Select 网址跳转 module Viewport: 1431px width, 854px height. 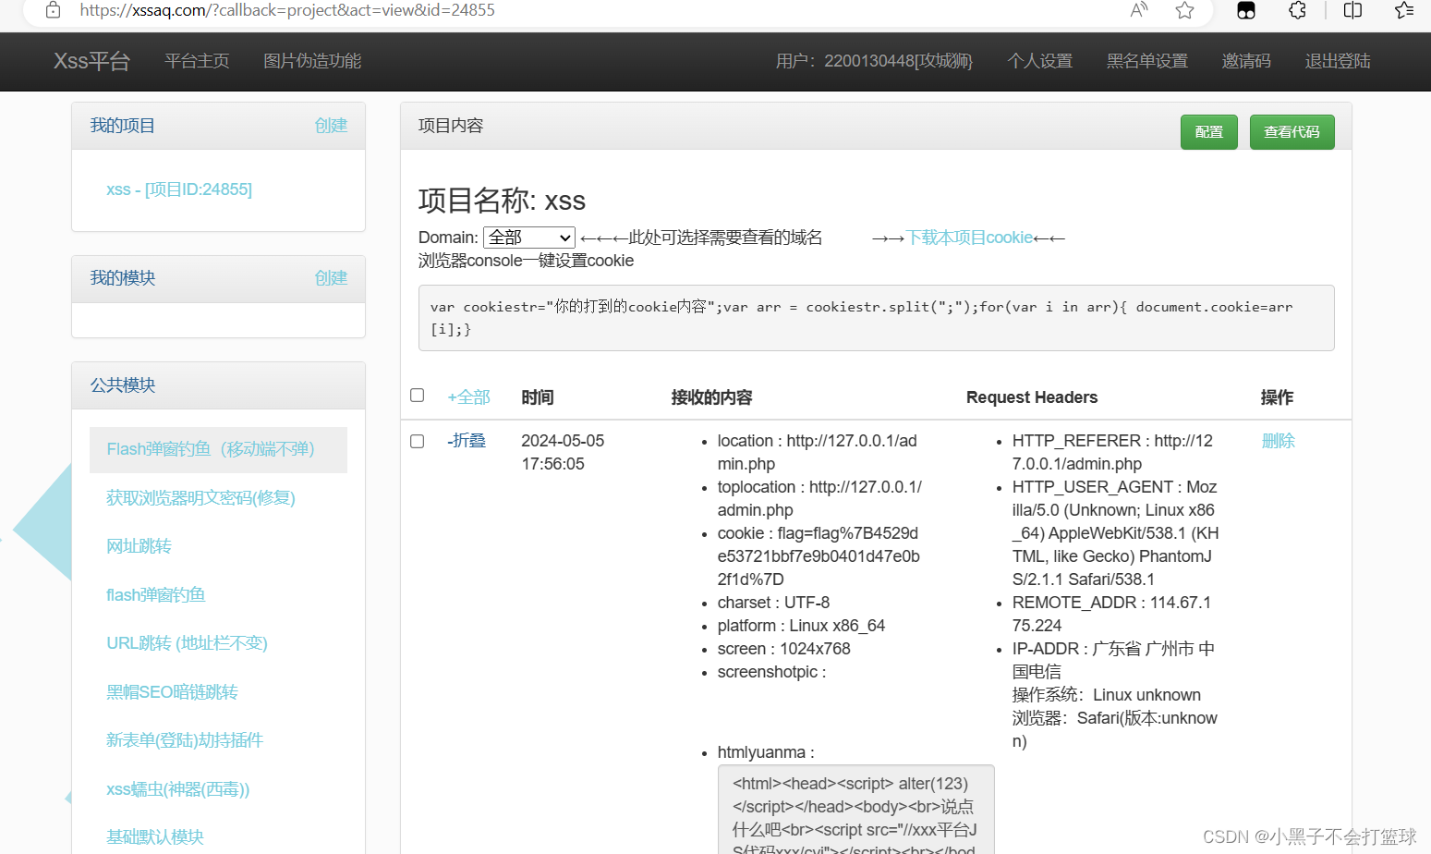(139, 546)
